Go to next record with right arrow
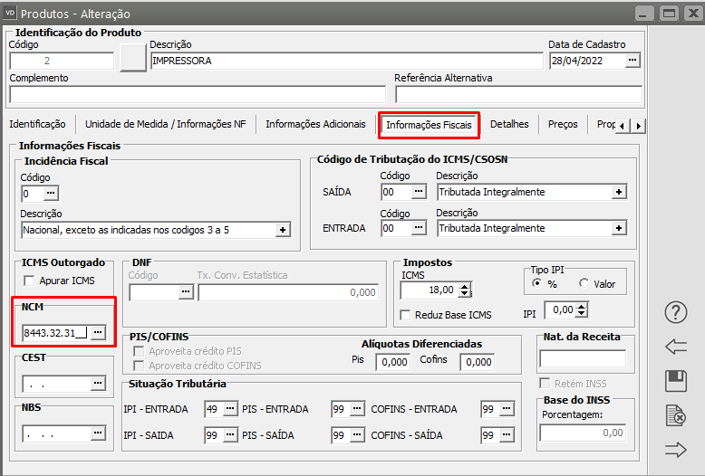Image resolution: width=705 pixels, height=476 pixels. click(676, 450)
